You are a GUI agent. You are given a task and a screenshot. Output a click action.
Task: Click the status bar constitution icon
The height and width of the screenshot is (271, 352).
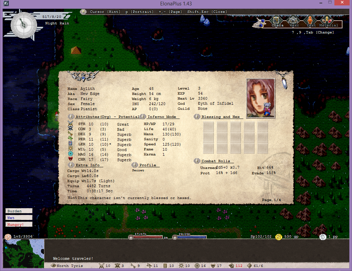[x=117, y=266]
